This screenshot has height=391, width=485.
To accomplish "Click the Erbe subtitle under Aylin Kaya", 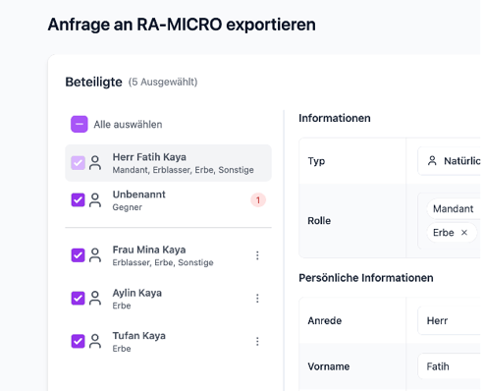I will [x=122, y=306].
